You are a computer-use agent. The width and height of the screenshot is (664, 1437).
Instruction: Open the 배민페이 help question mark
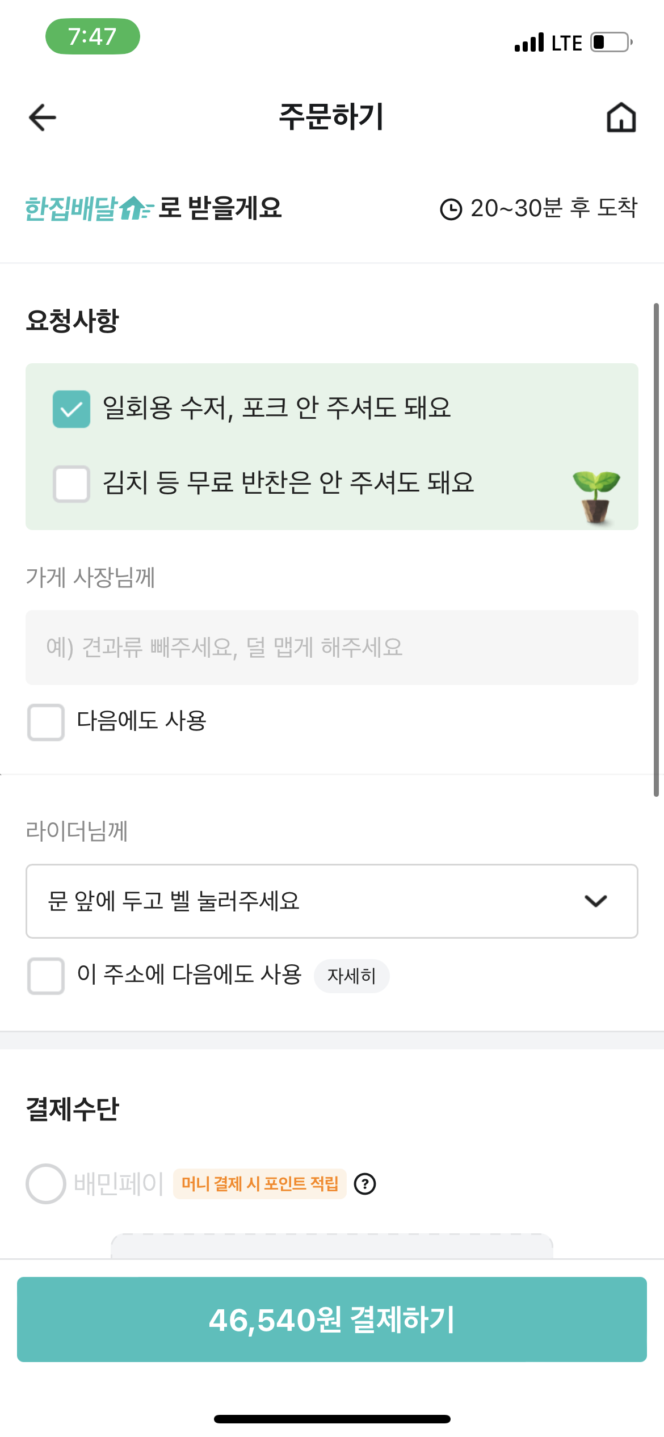click(x=365, y=1184)
